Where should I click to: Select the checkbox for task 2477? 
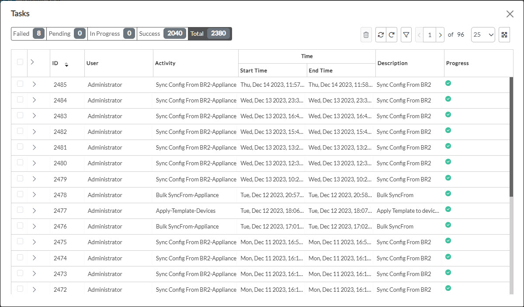(20, 210)
